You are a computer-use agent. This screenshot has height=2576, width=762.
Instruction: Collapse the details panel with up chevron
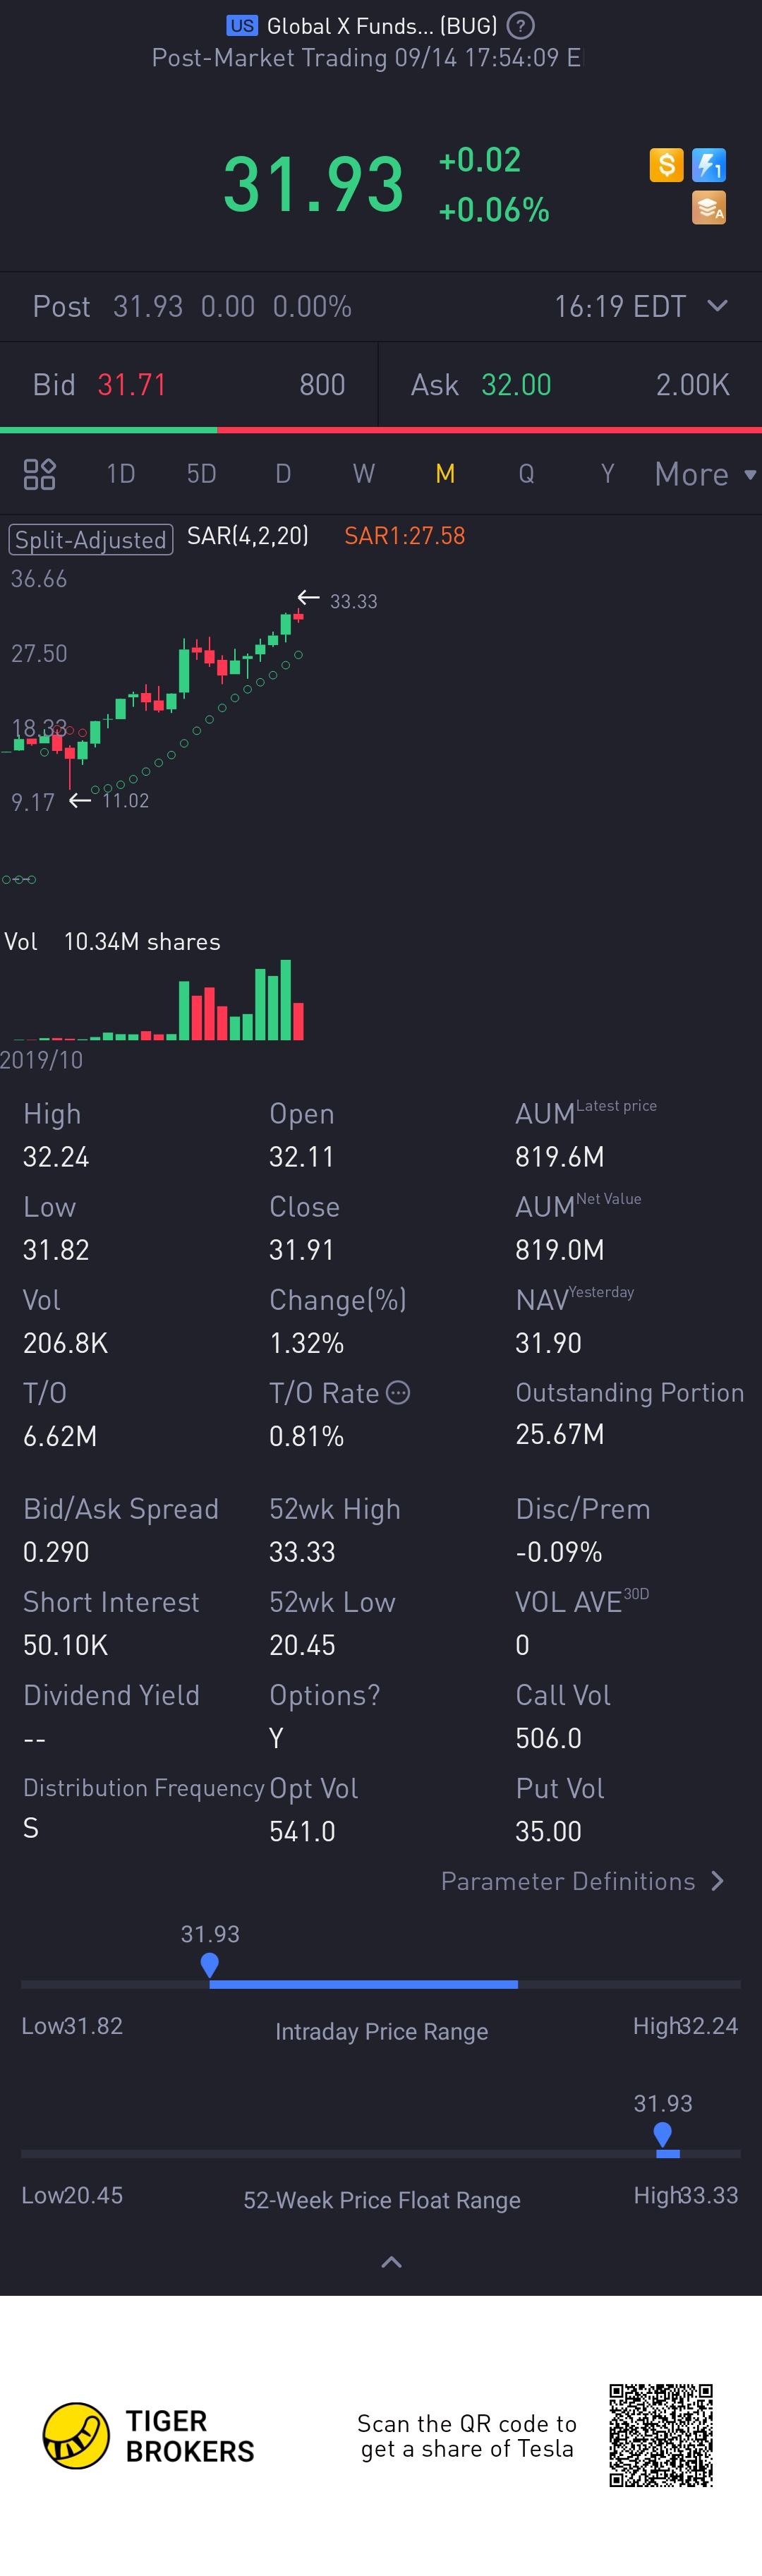tap(391, 2262)
